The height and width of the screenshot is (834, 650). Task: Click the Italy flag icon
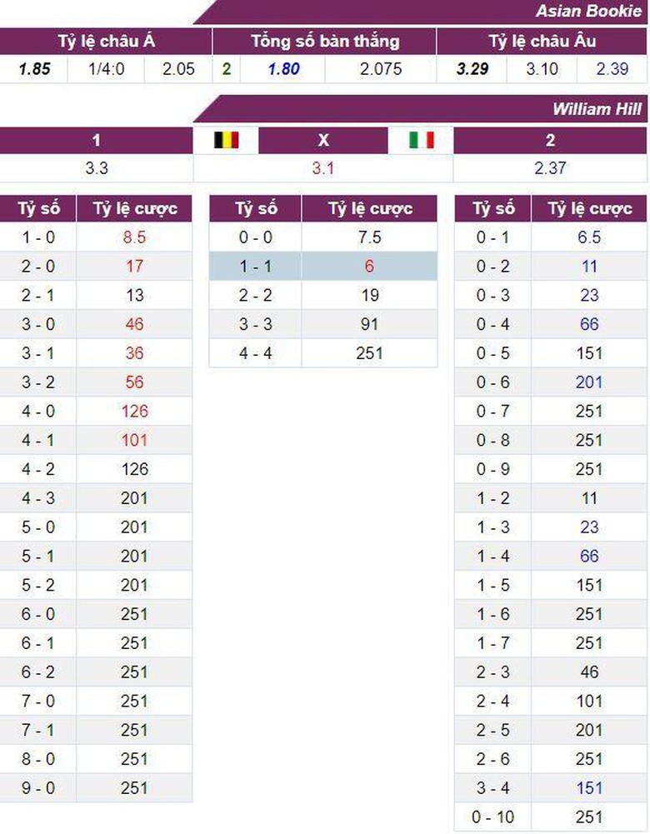click(422, 140)
